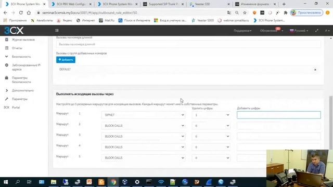Open the Windows Start menu

click(x=6, y=182)
